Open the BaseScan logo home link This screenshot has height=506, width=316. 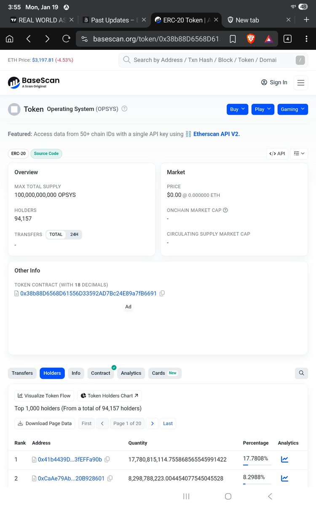[34, 82]
